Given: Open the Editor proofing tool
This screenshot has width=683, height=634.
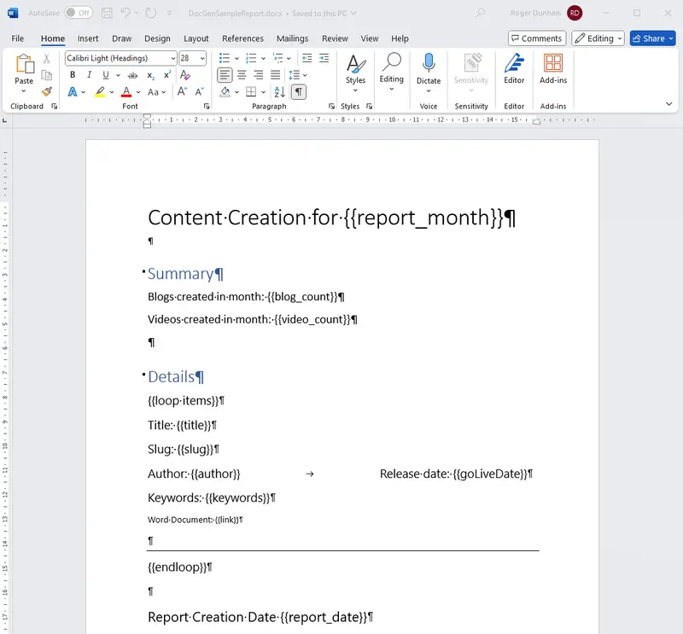Looking at the screenshot, I should (x=514, y=69).
